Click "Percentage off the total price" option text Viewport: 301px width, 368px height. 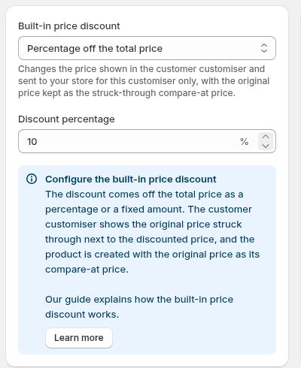coord(95,49)
